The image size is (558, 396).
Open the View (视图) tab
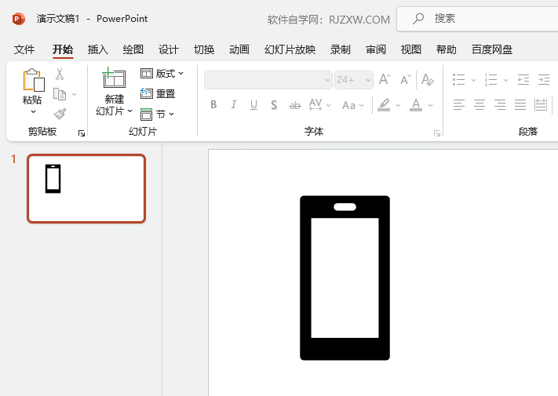click(x=411, y=49)
